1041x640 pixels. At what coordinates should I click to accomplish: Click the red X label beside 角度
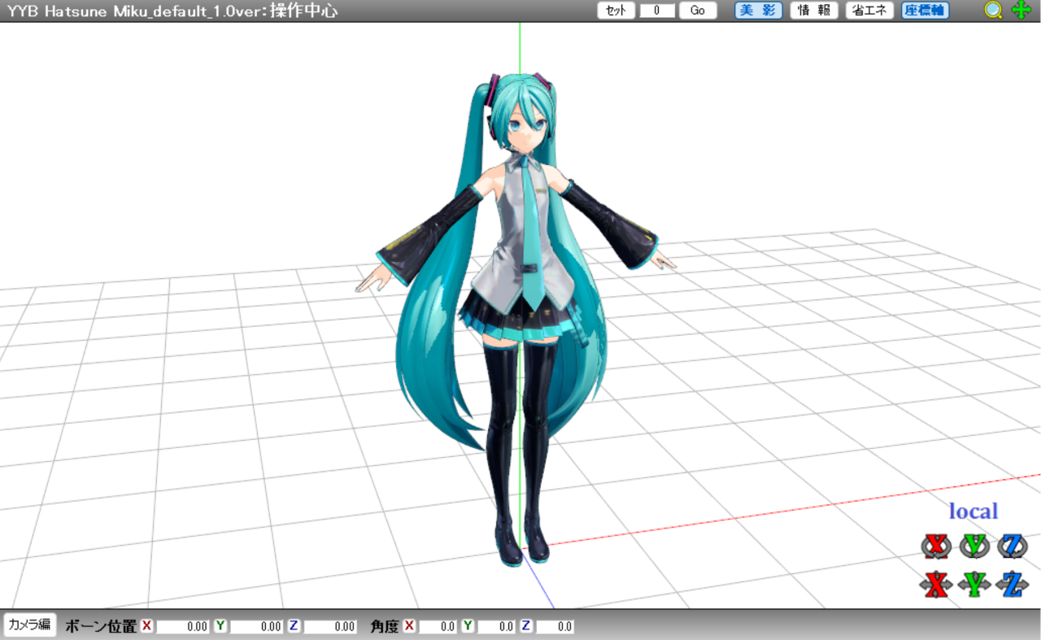coord(409,626)
